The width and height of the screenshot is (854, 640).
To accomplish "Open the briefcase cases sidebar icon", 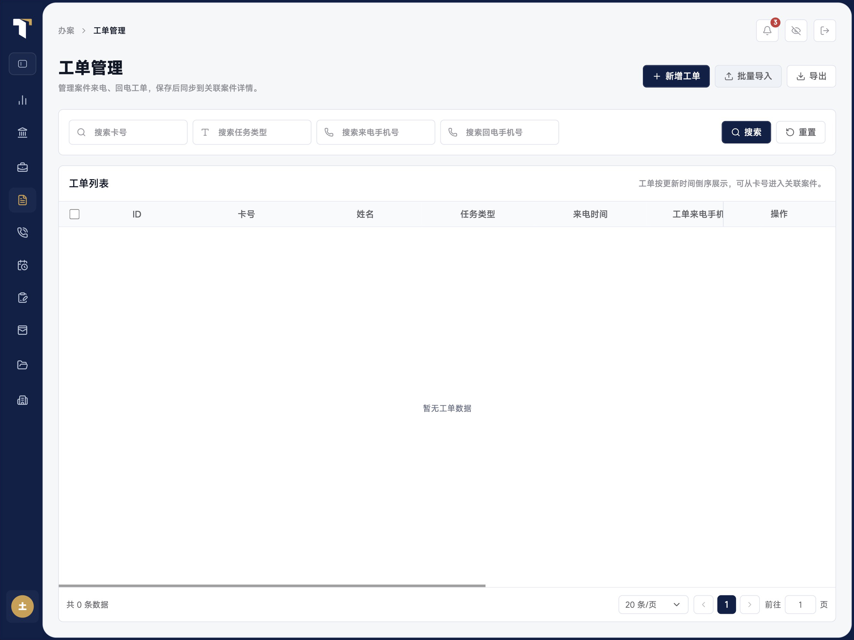I will coord(23,167).
